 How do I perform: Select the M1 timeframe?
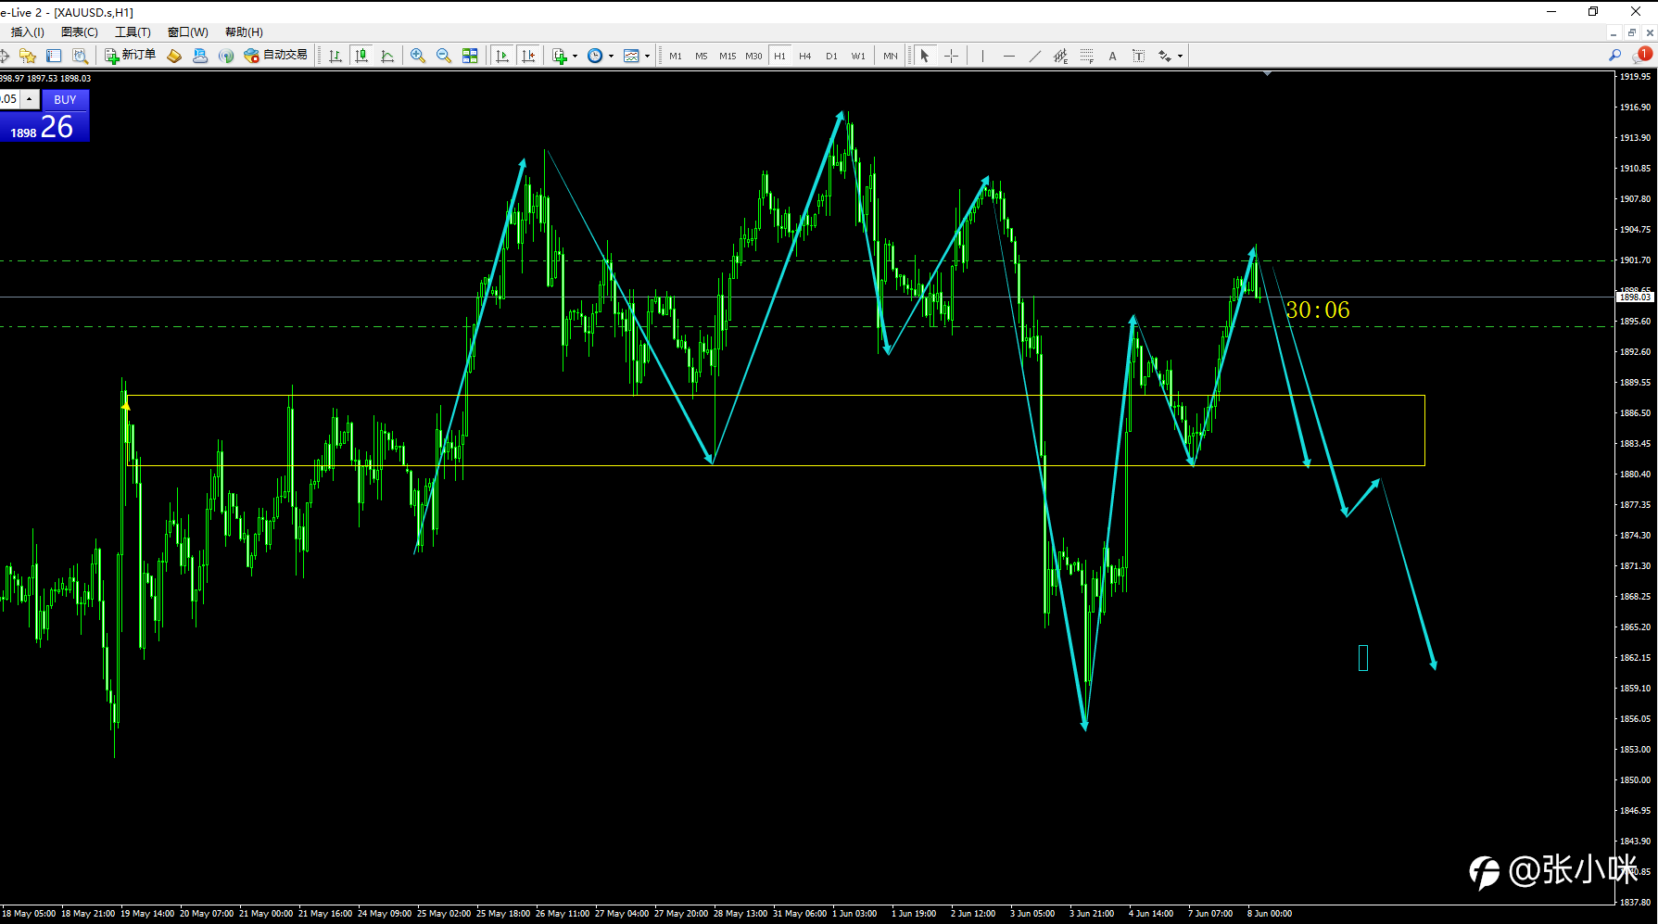point(676,56)
